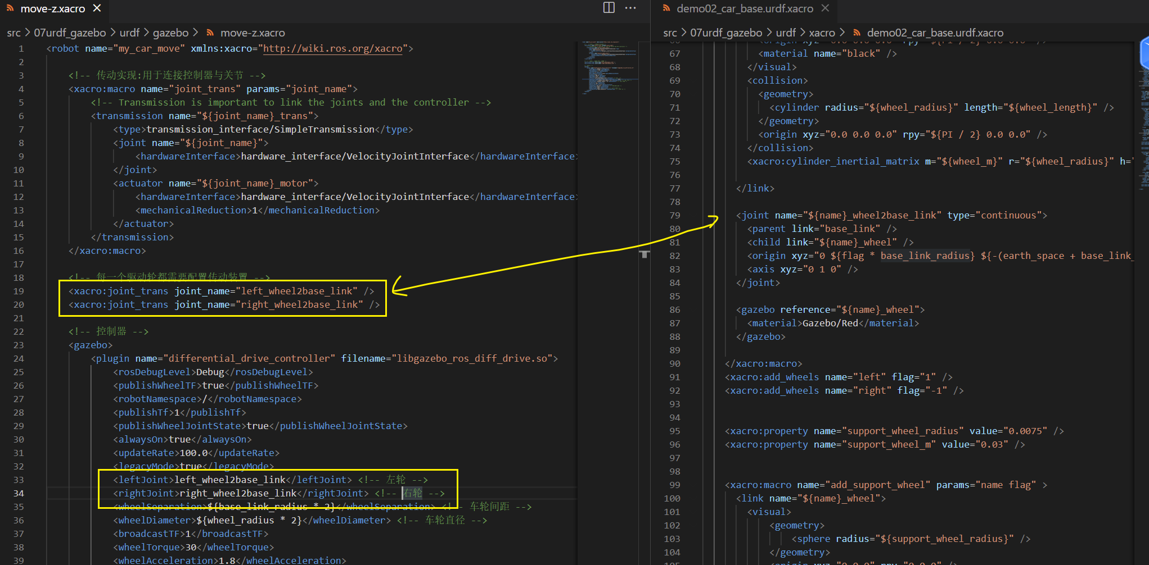Click 'black' material name on line 67
Viewport: 1149px width, 565px height.
(x=860, y=53)
